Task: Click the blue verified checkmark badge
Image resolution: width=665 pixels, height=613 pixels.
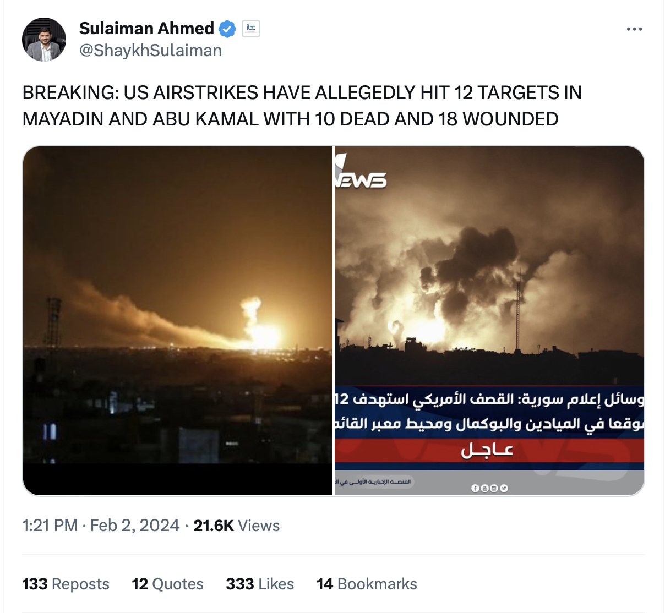Action: [227, 29]
